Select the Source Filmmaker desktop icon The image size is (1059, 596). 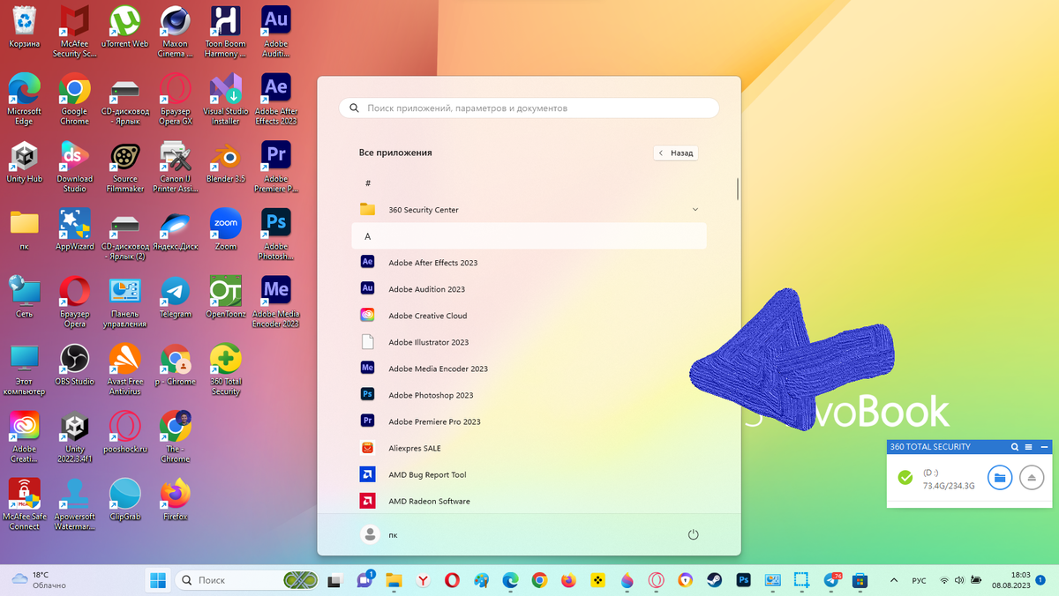[124, 167]
